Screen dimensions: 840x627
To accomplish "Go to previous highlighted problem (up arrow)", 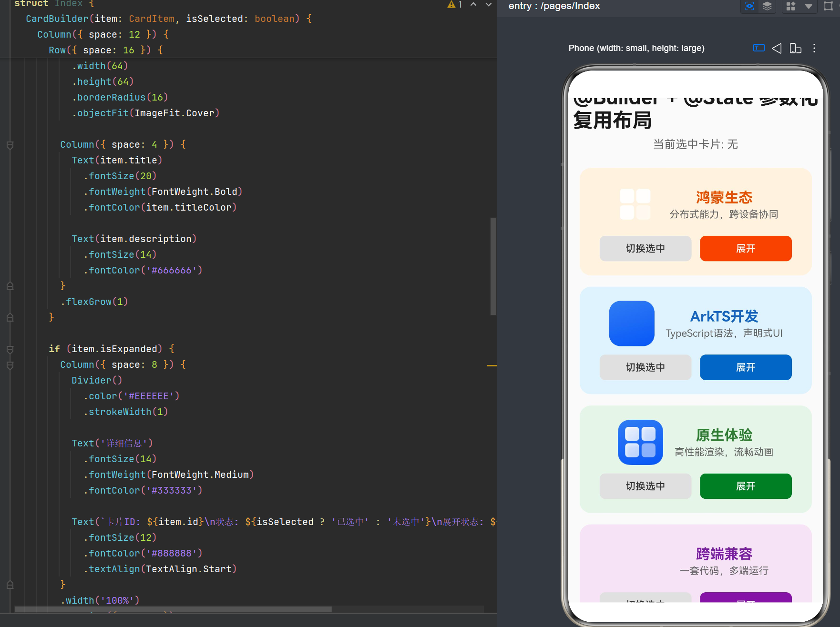I will tap(473, 5).
